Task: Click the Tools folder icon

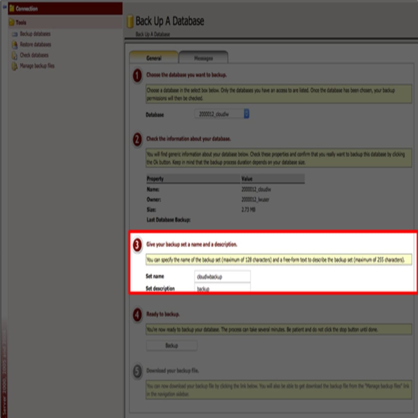Action: 11,22
